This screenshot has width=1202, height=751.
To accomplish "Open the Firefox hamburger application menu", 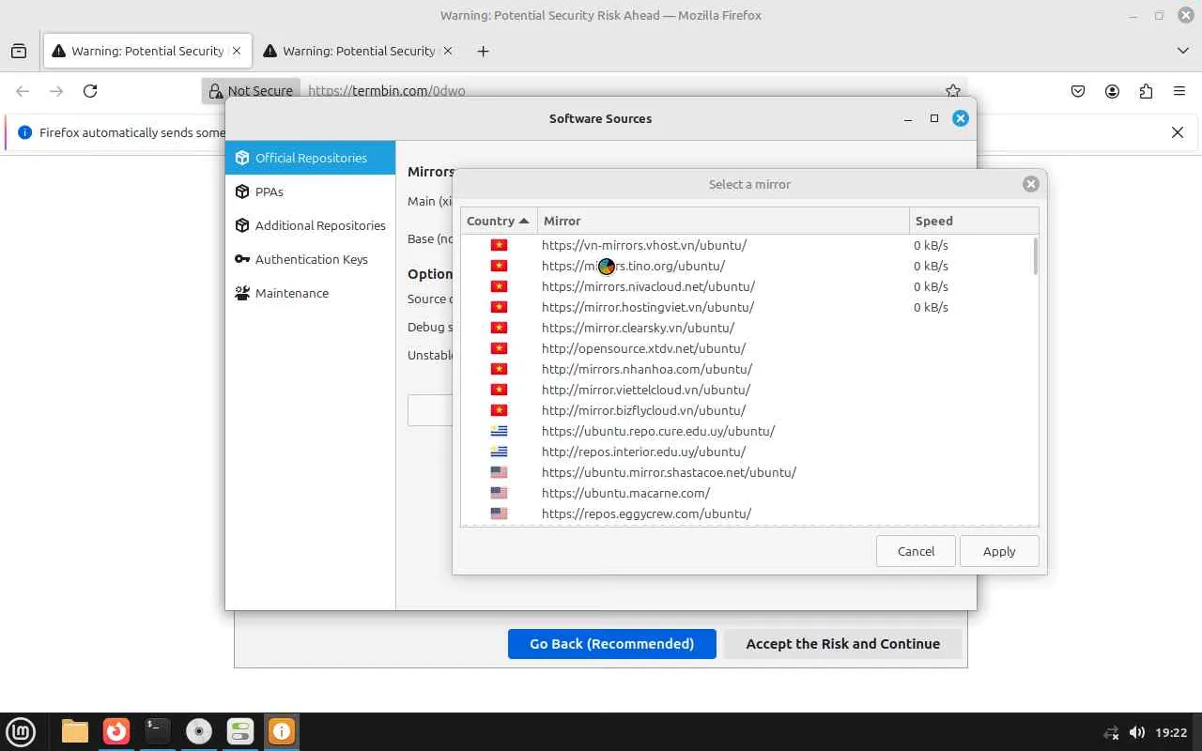I will [1179, 91].
